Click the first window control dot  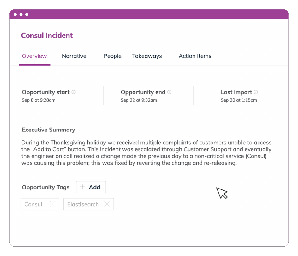tap(15, 15)
